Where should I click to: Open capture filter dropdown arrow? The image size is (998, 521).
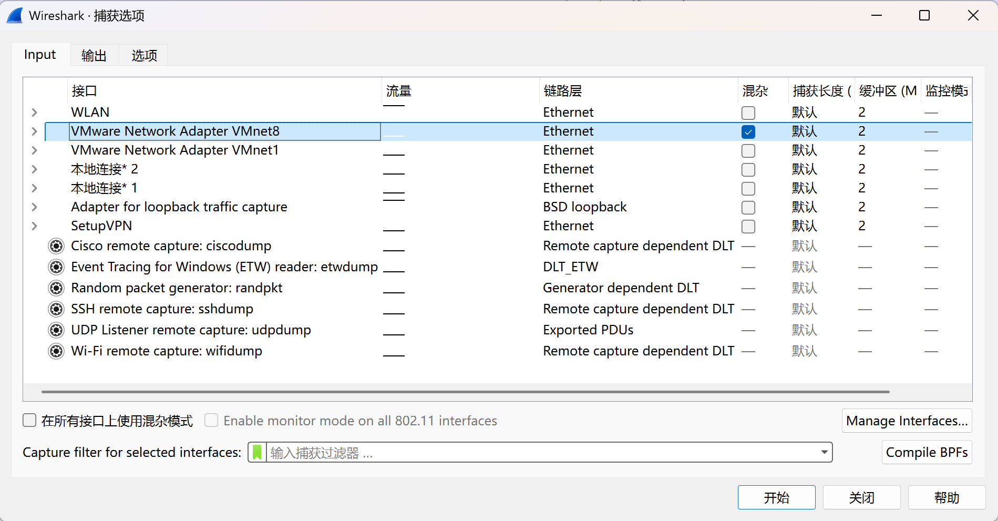coord(824,452)
